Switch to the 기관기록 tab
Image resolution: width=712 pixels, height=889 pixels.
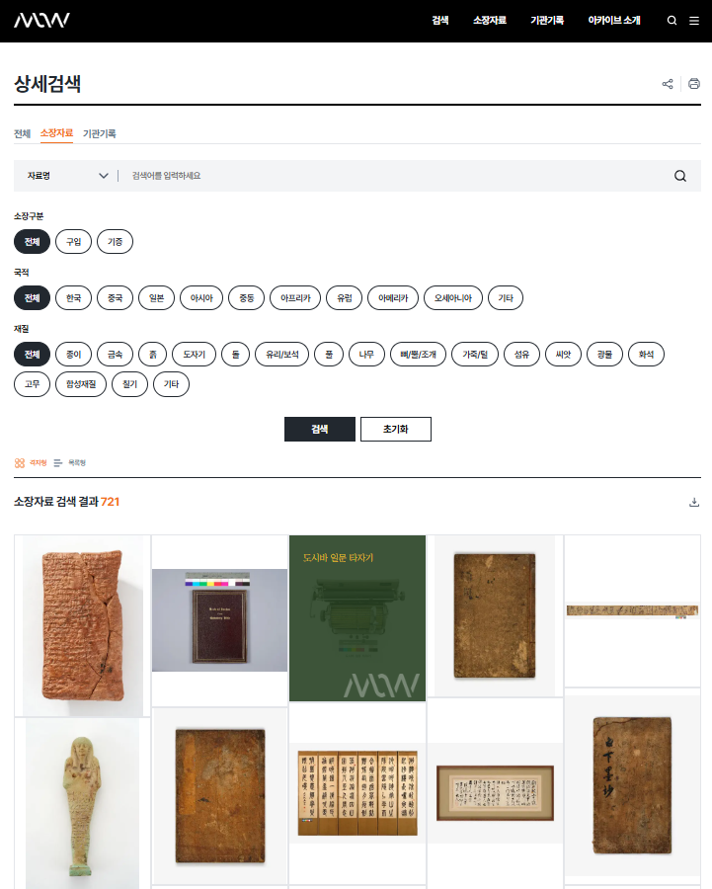click(x=99, y=133)
